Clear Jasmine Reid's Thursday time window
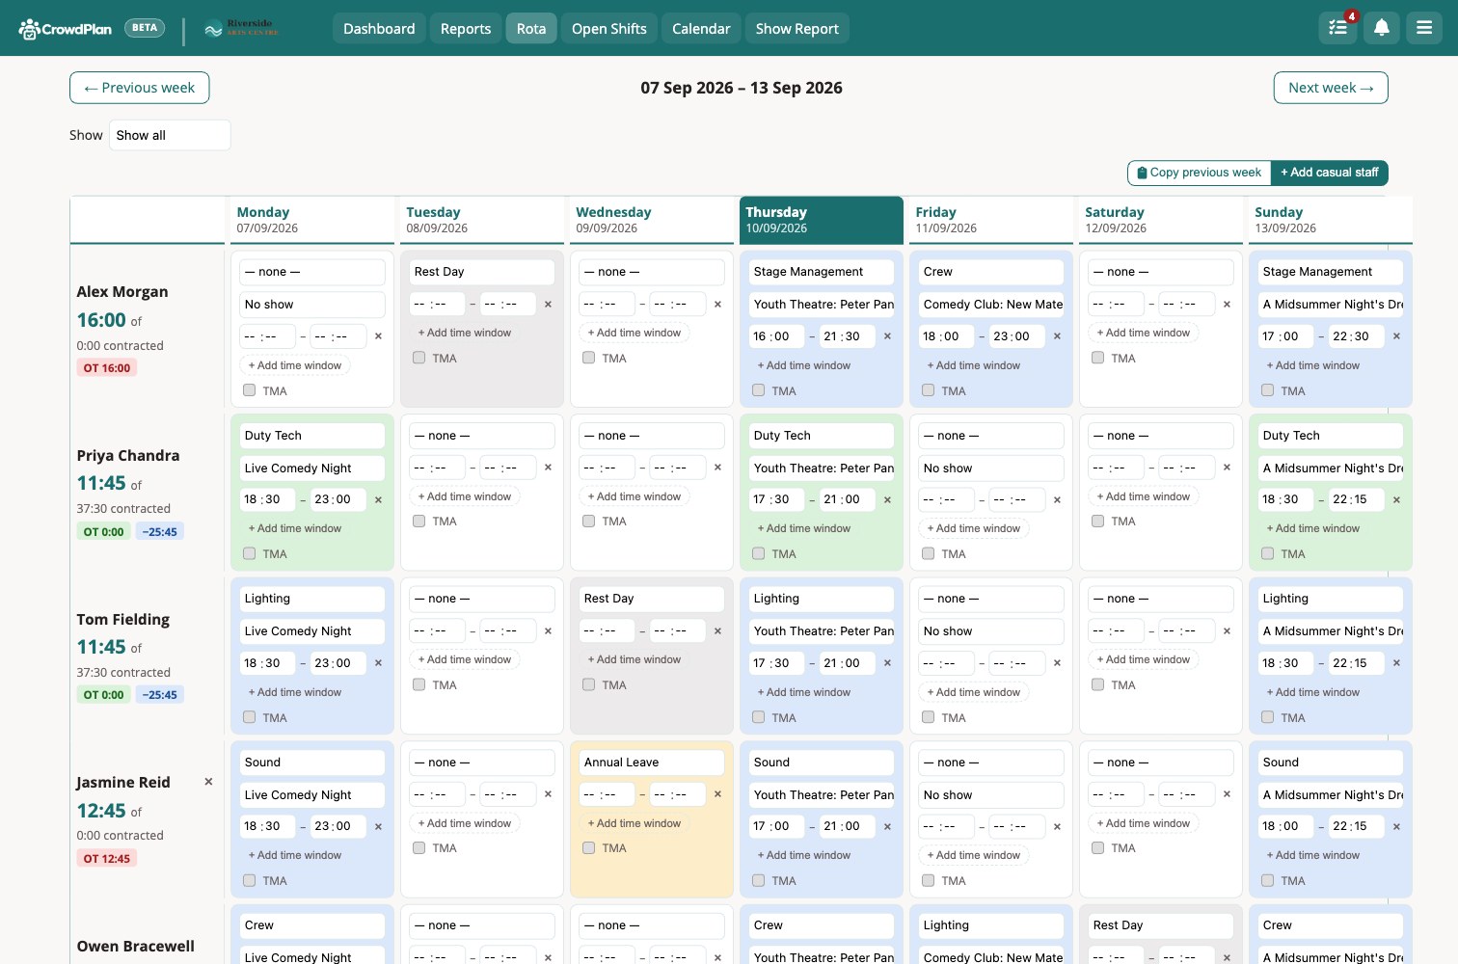This screenshot has height=964, width=1458. pyautogui.click(x=887, y=826)
